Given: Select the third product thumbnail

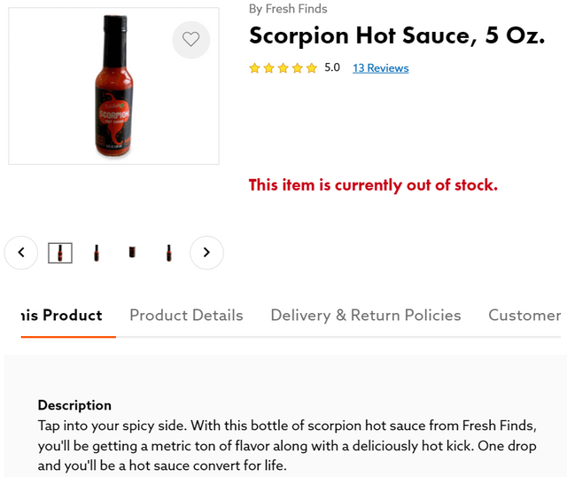Looking at the screenshot, I should click(x=132, y=253).
